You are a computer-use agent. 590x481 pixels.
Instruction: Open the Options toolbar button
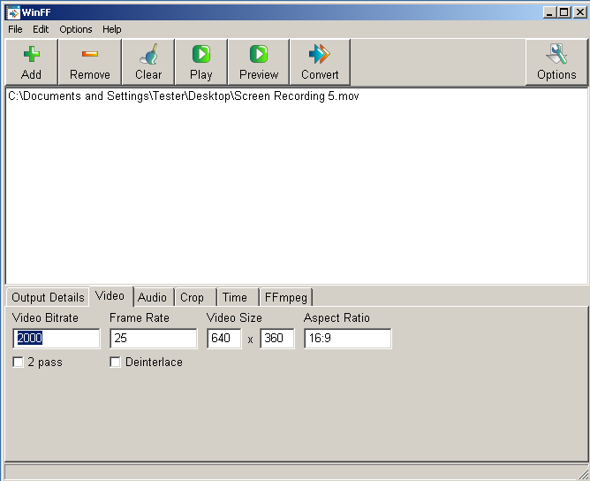click(556, 62)
